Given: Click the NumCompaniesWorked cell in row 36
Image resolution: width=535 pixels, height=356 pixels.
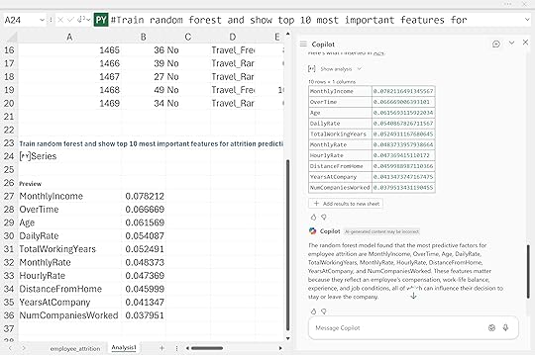Looking at the screenshot, I should tap(69, 315).
